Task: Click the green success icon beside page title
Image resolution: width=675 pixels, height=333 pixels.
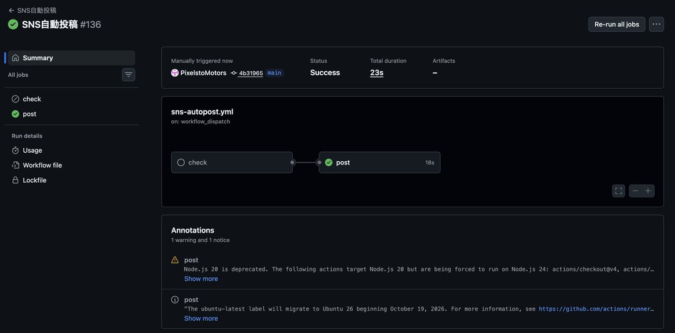Action: (13, 24)
